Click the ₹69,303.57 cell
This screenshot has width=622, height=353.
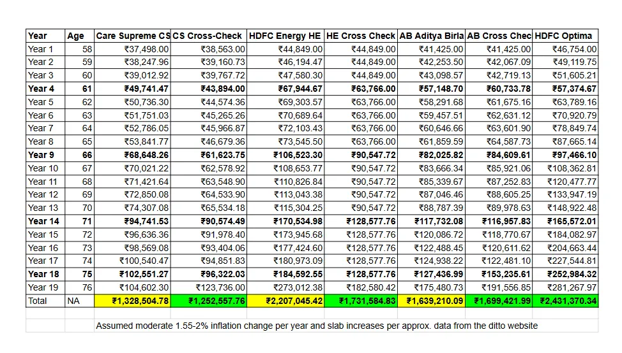pos(285,102)
